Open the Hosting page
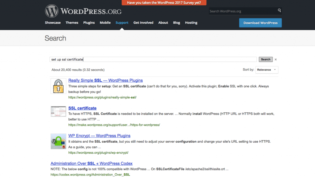The width and height of the screenshot is (315, 178). [x=191, y=22]
